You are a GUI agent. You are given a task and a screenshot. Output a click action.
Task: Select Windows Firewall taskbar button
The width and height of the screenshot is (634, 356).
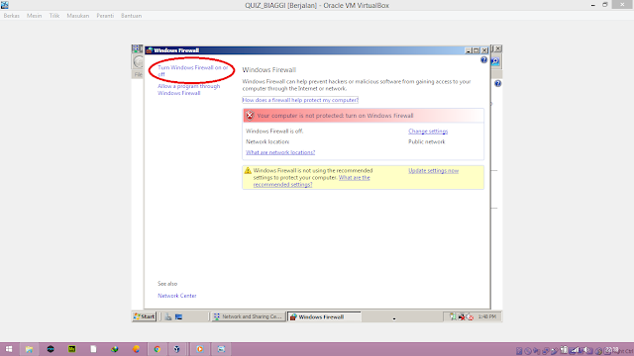[324, 316]
